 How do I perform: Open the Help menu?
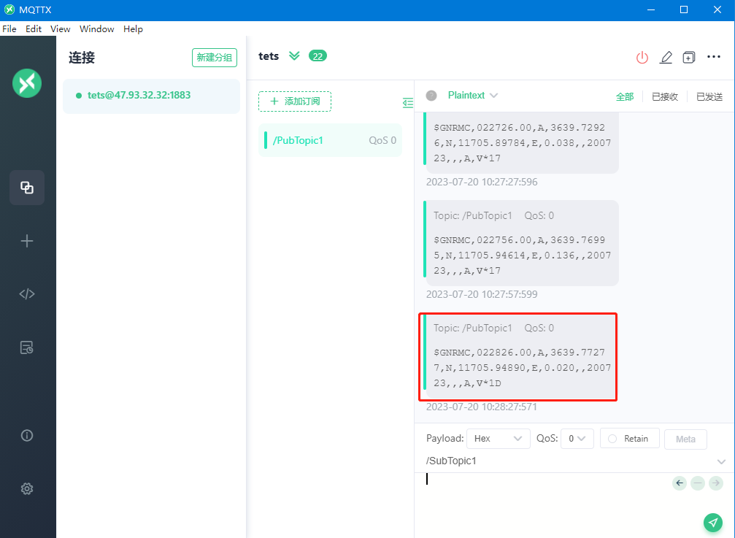pos(133,29)
